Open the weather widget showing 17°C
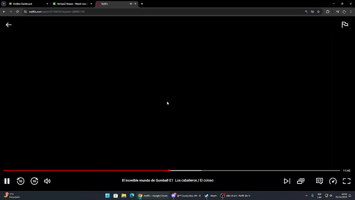The height and width of the screenshot is (200, 355). pos(12,196)
